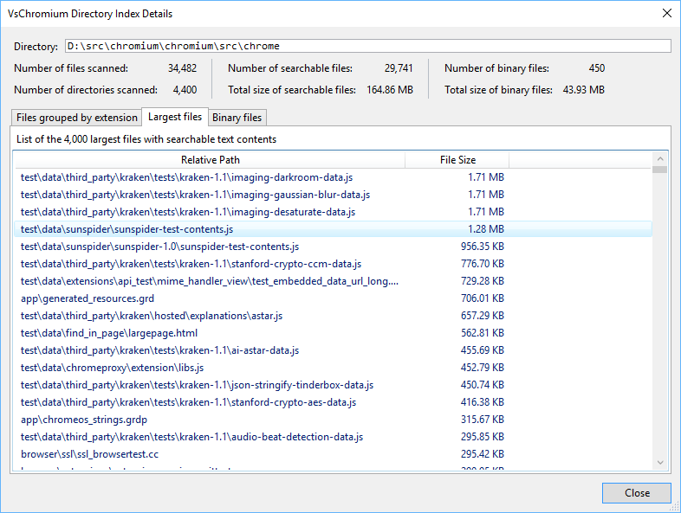Select stanford-crypto-aes-data.js row
This screenshot has width=681, height=513.
334,402
